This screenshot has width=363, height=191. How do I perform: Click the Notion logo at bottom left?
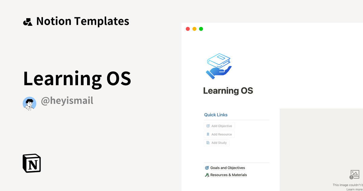tap(31, 163)
